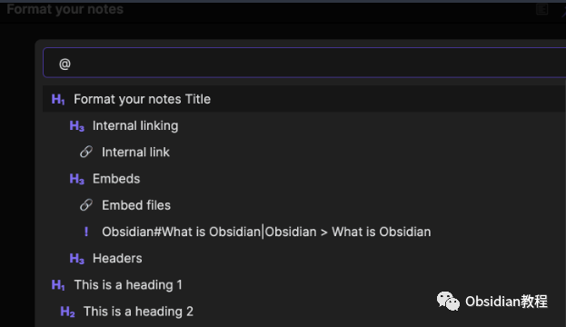The height and width of the screenshot is (327, 566).
Task: Click the H3 icon next to Headers
Action: point(77,259)
